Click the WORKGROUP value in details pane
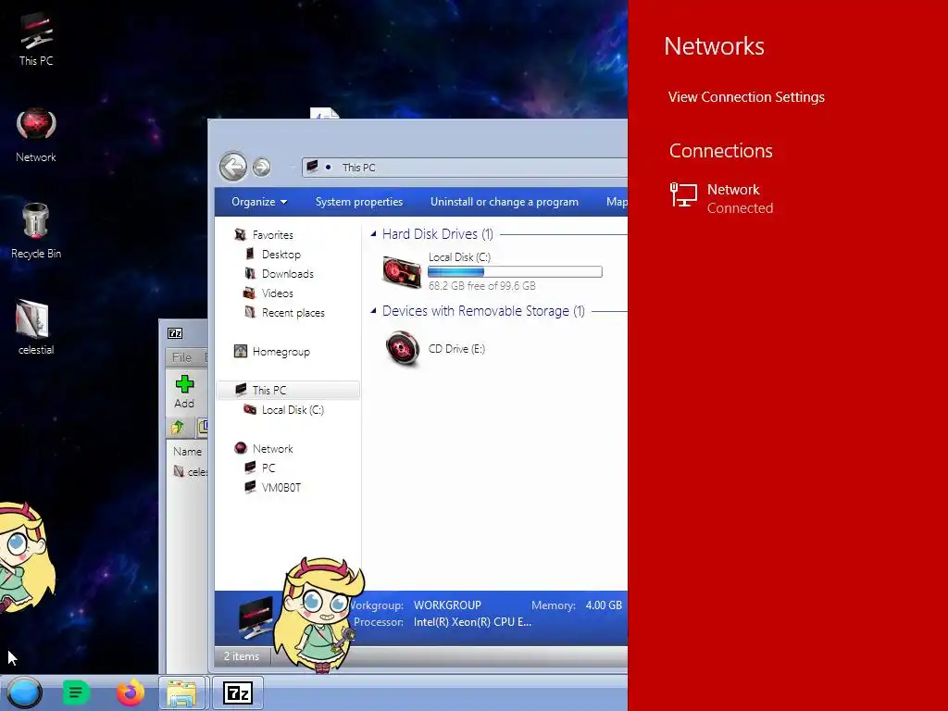This screenshot has height=711, width=948. (447, 605)
